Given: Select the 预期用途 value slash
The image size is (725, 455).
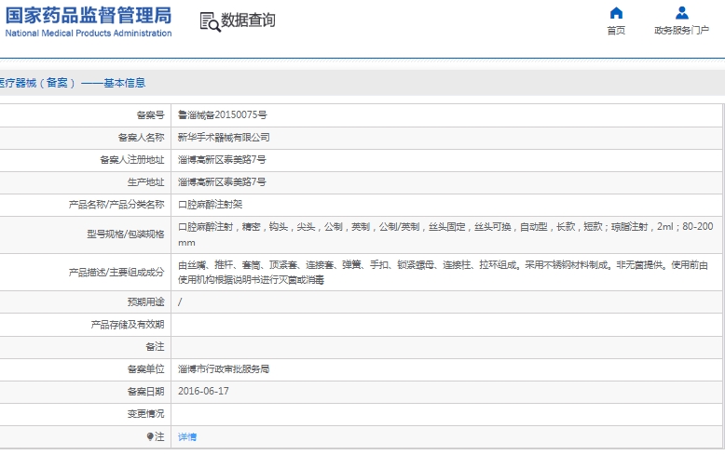Looking at the screenshot, I should coord(180,302).
